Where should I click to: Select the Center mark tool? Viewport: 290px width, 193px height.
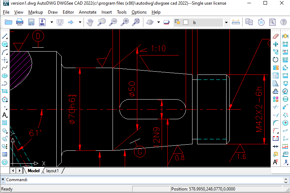pos(285,123)
